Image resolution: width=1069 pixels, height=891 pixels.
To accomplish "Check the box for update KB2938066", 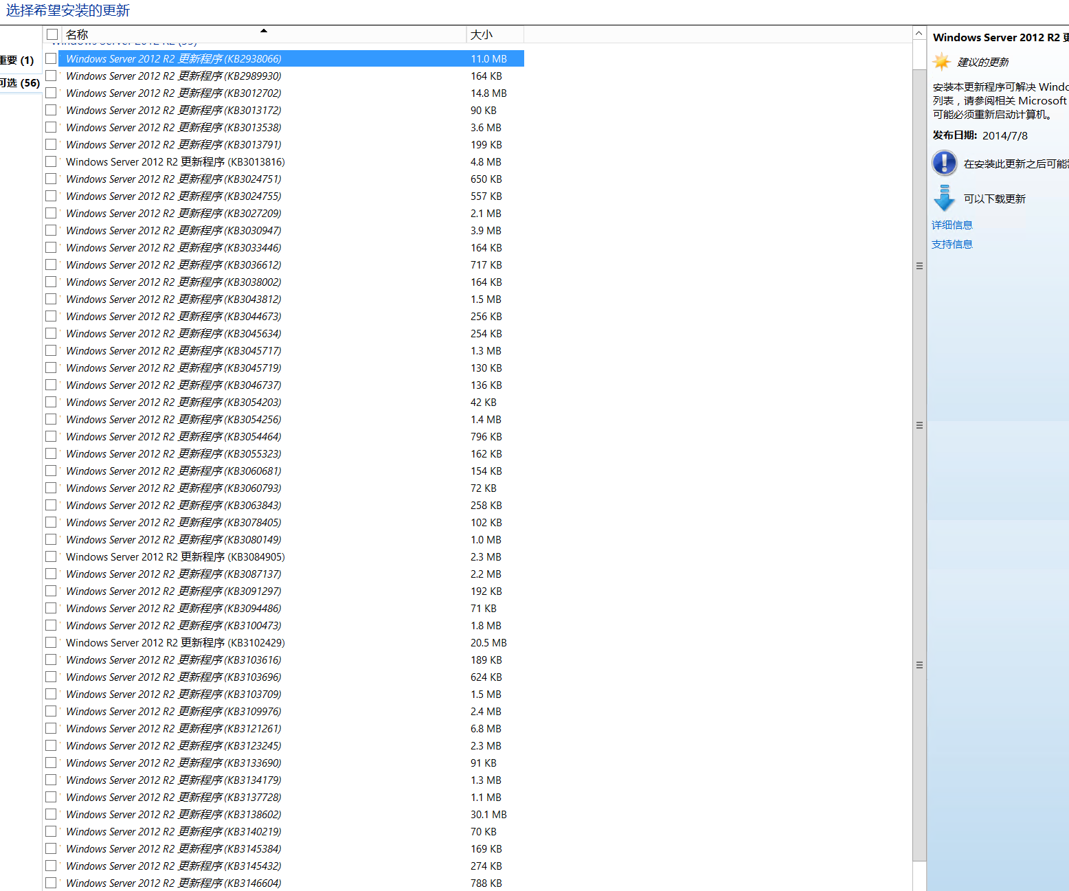I will tap(51, 58).
